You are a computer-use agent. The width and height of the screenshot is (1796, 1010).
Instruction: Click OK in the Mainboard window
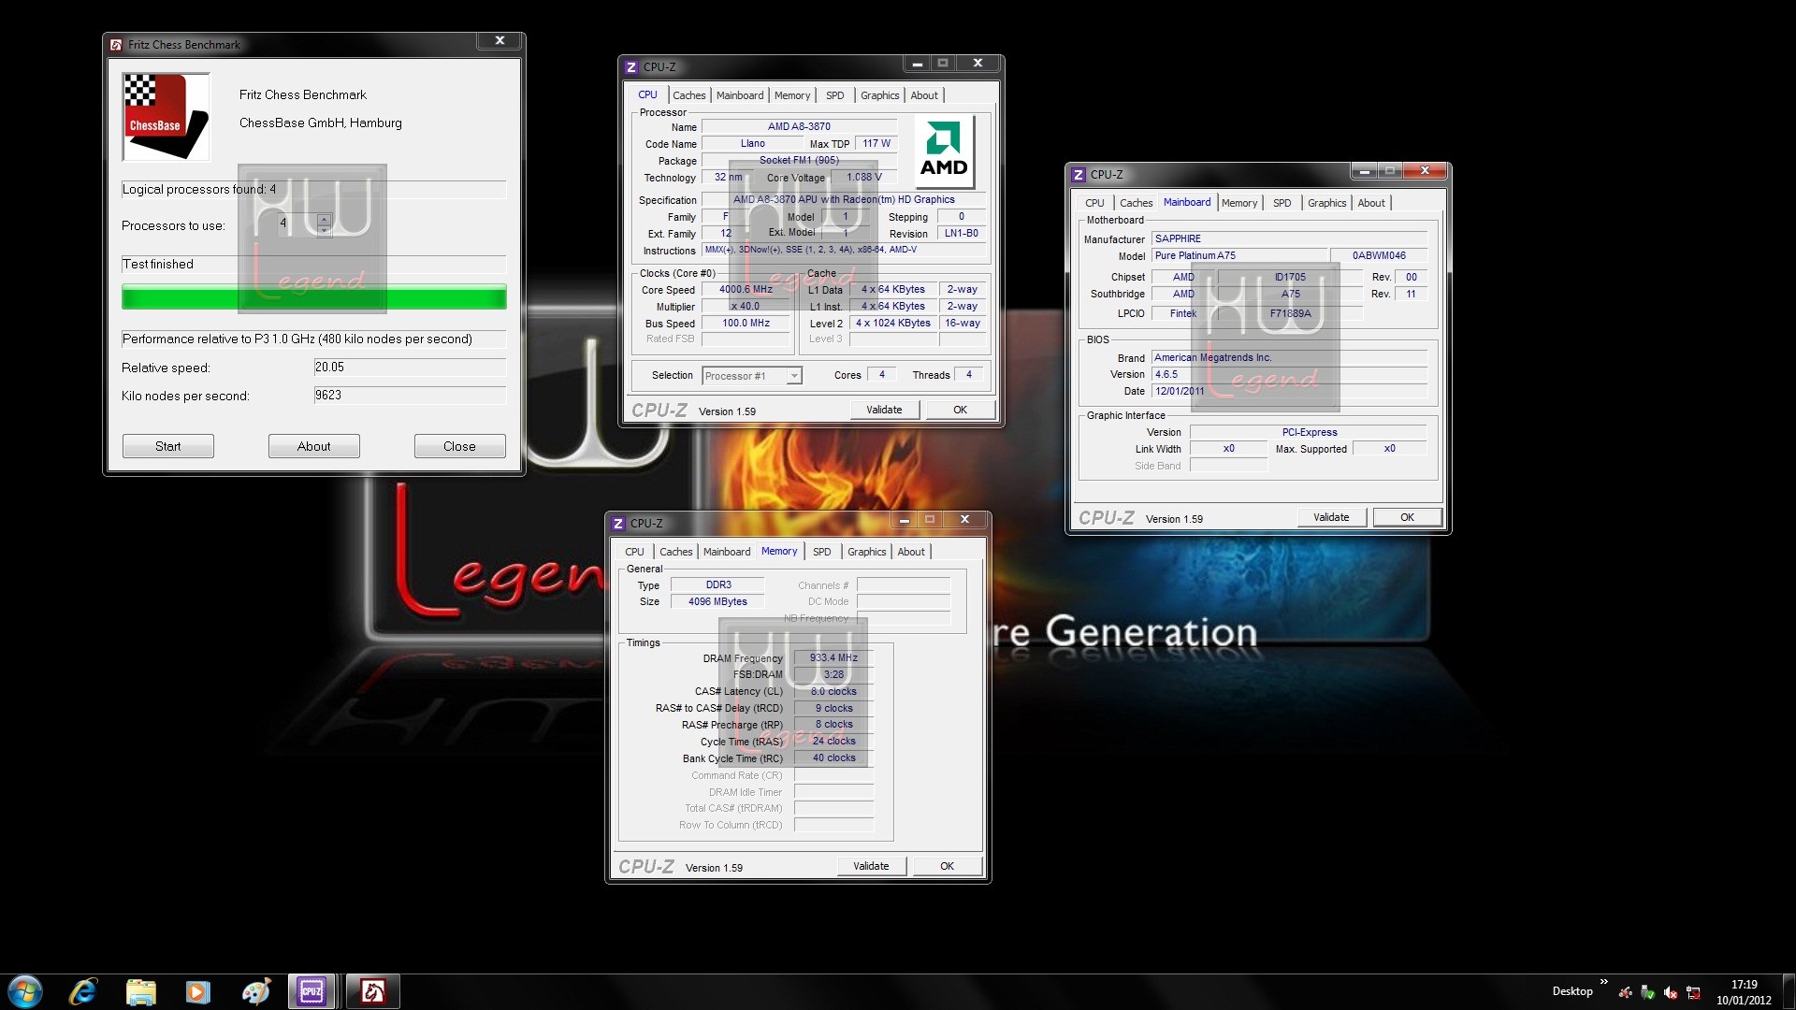[1407, 517]
